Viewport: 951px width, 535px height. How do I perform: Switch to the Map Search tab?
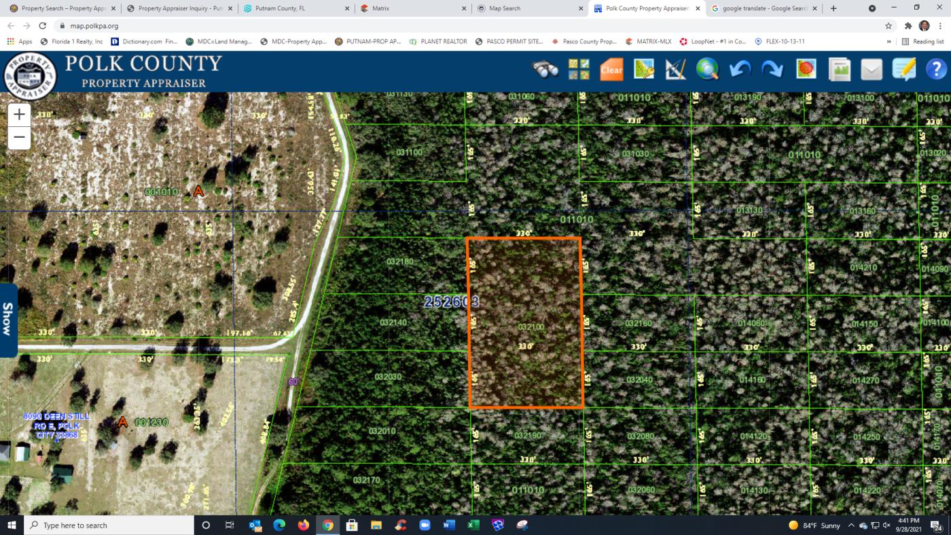[x=530, y=8]
